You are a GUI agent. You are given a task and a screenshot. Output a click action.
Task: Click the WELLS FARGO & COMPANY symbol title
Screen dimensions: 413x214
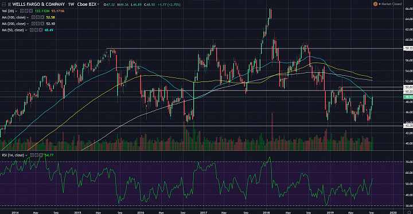[x=38, y=5]
